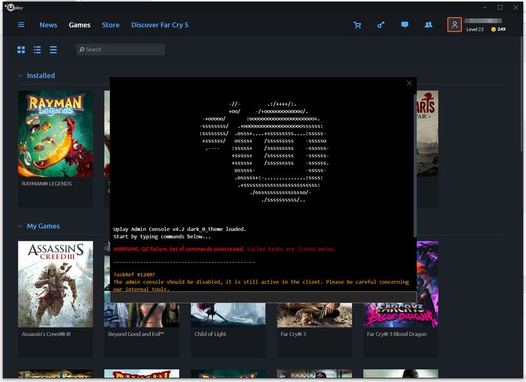This screenshot has height=382, width=526.
Task: Open the user profile avatar
Action: click(x=454, y=25)
